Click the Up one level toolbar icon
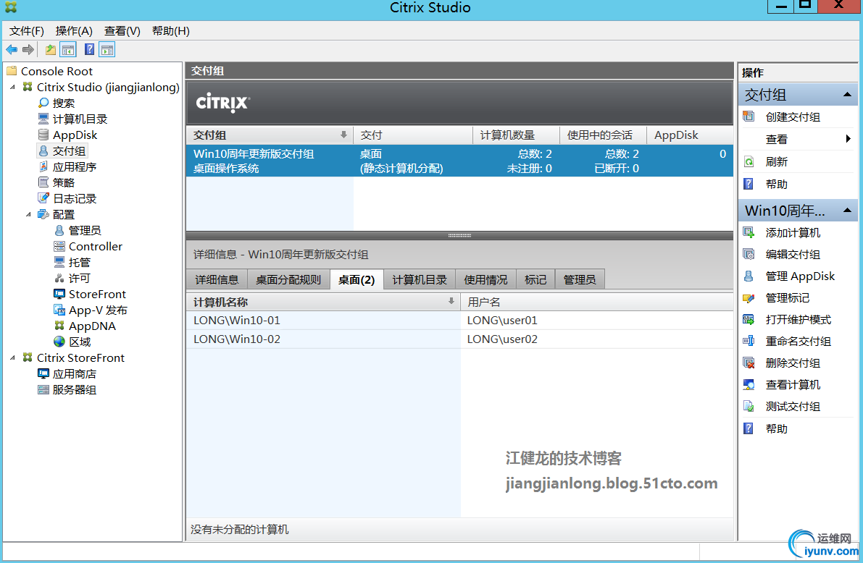Screen dimensions: 863x563 tap(51, 50)
